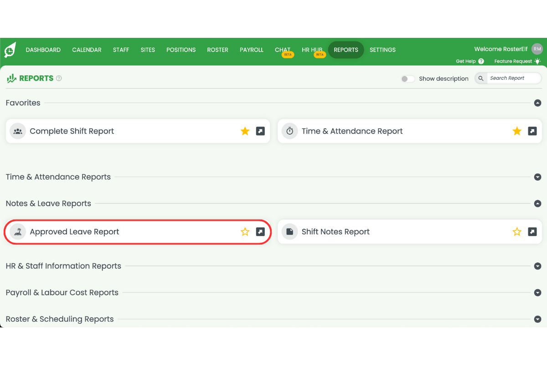547x365 pixels.
Task: Favorite the Approved Leave Report star
Action: coord(245,232)
